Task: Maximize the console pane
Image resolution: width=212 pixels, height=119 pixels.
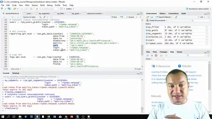Action: 141,73
